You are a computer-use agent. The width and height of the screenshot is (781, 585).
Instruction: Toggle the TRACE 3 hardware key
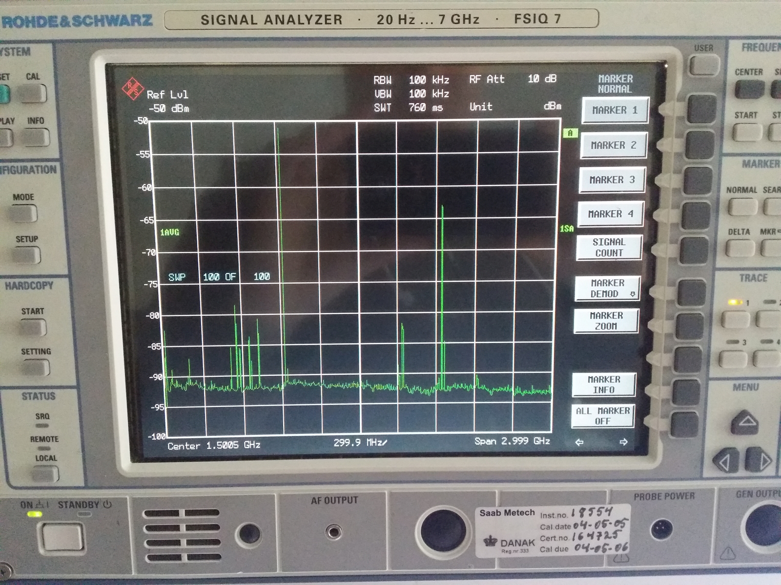[x=733, y=359]
